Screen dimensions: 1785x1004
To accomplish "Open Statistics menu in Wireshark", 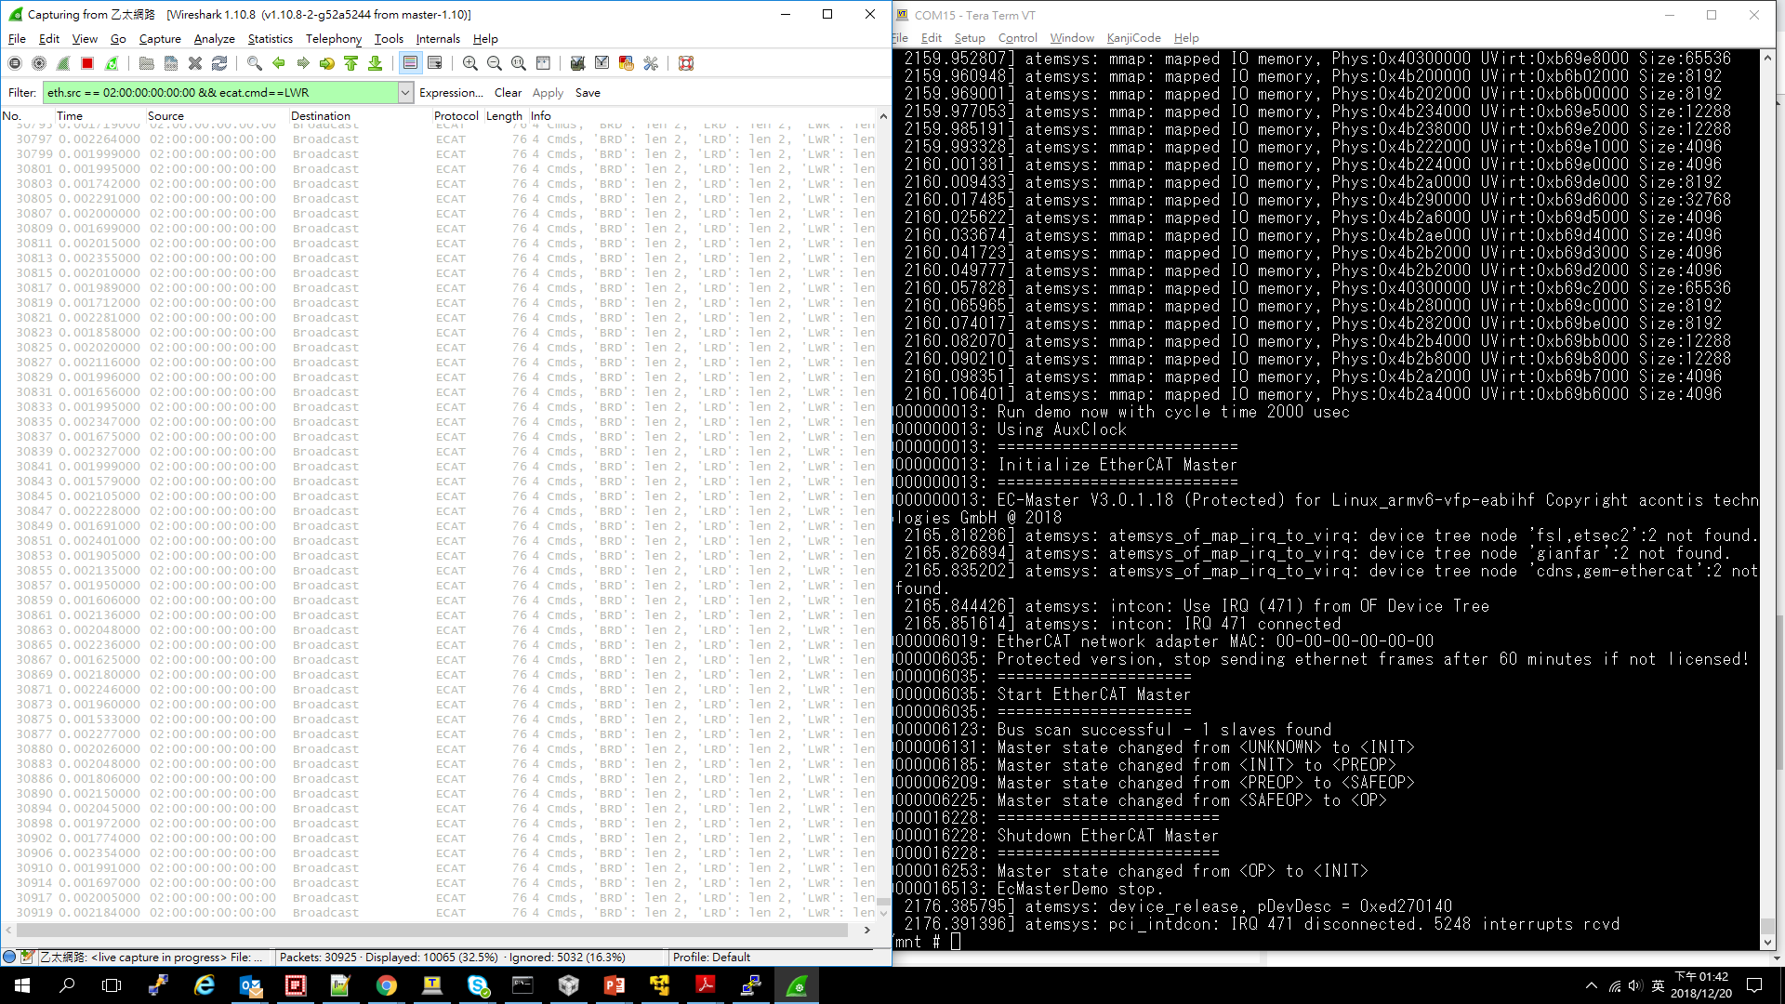I will coord(270,39).
